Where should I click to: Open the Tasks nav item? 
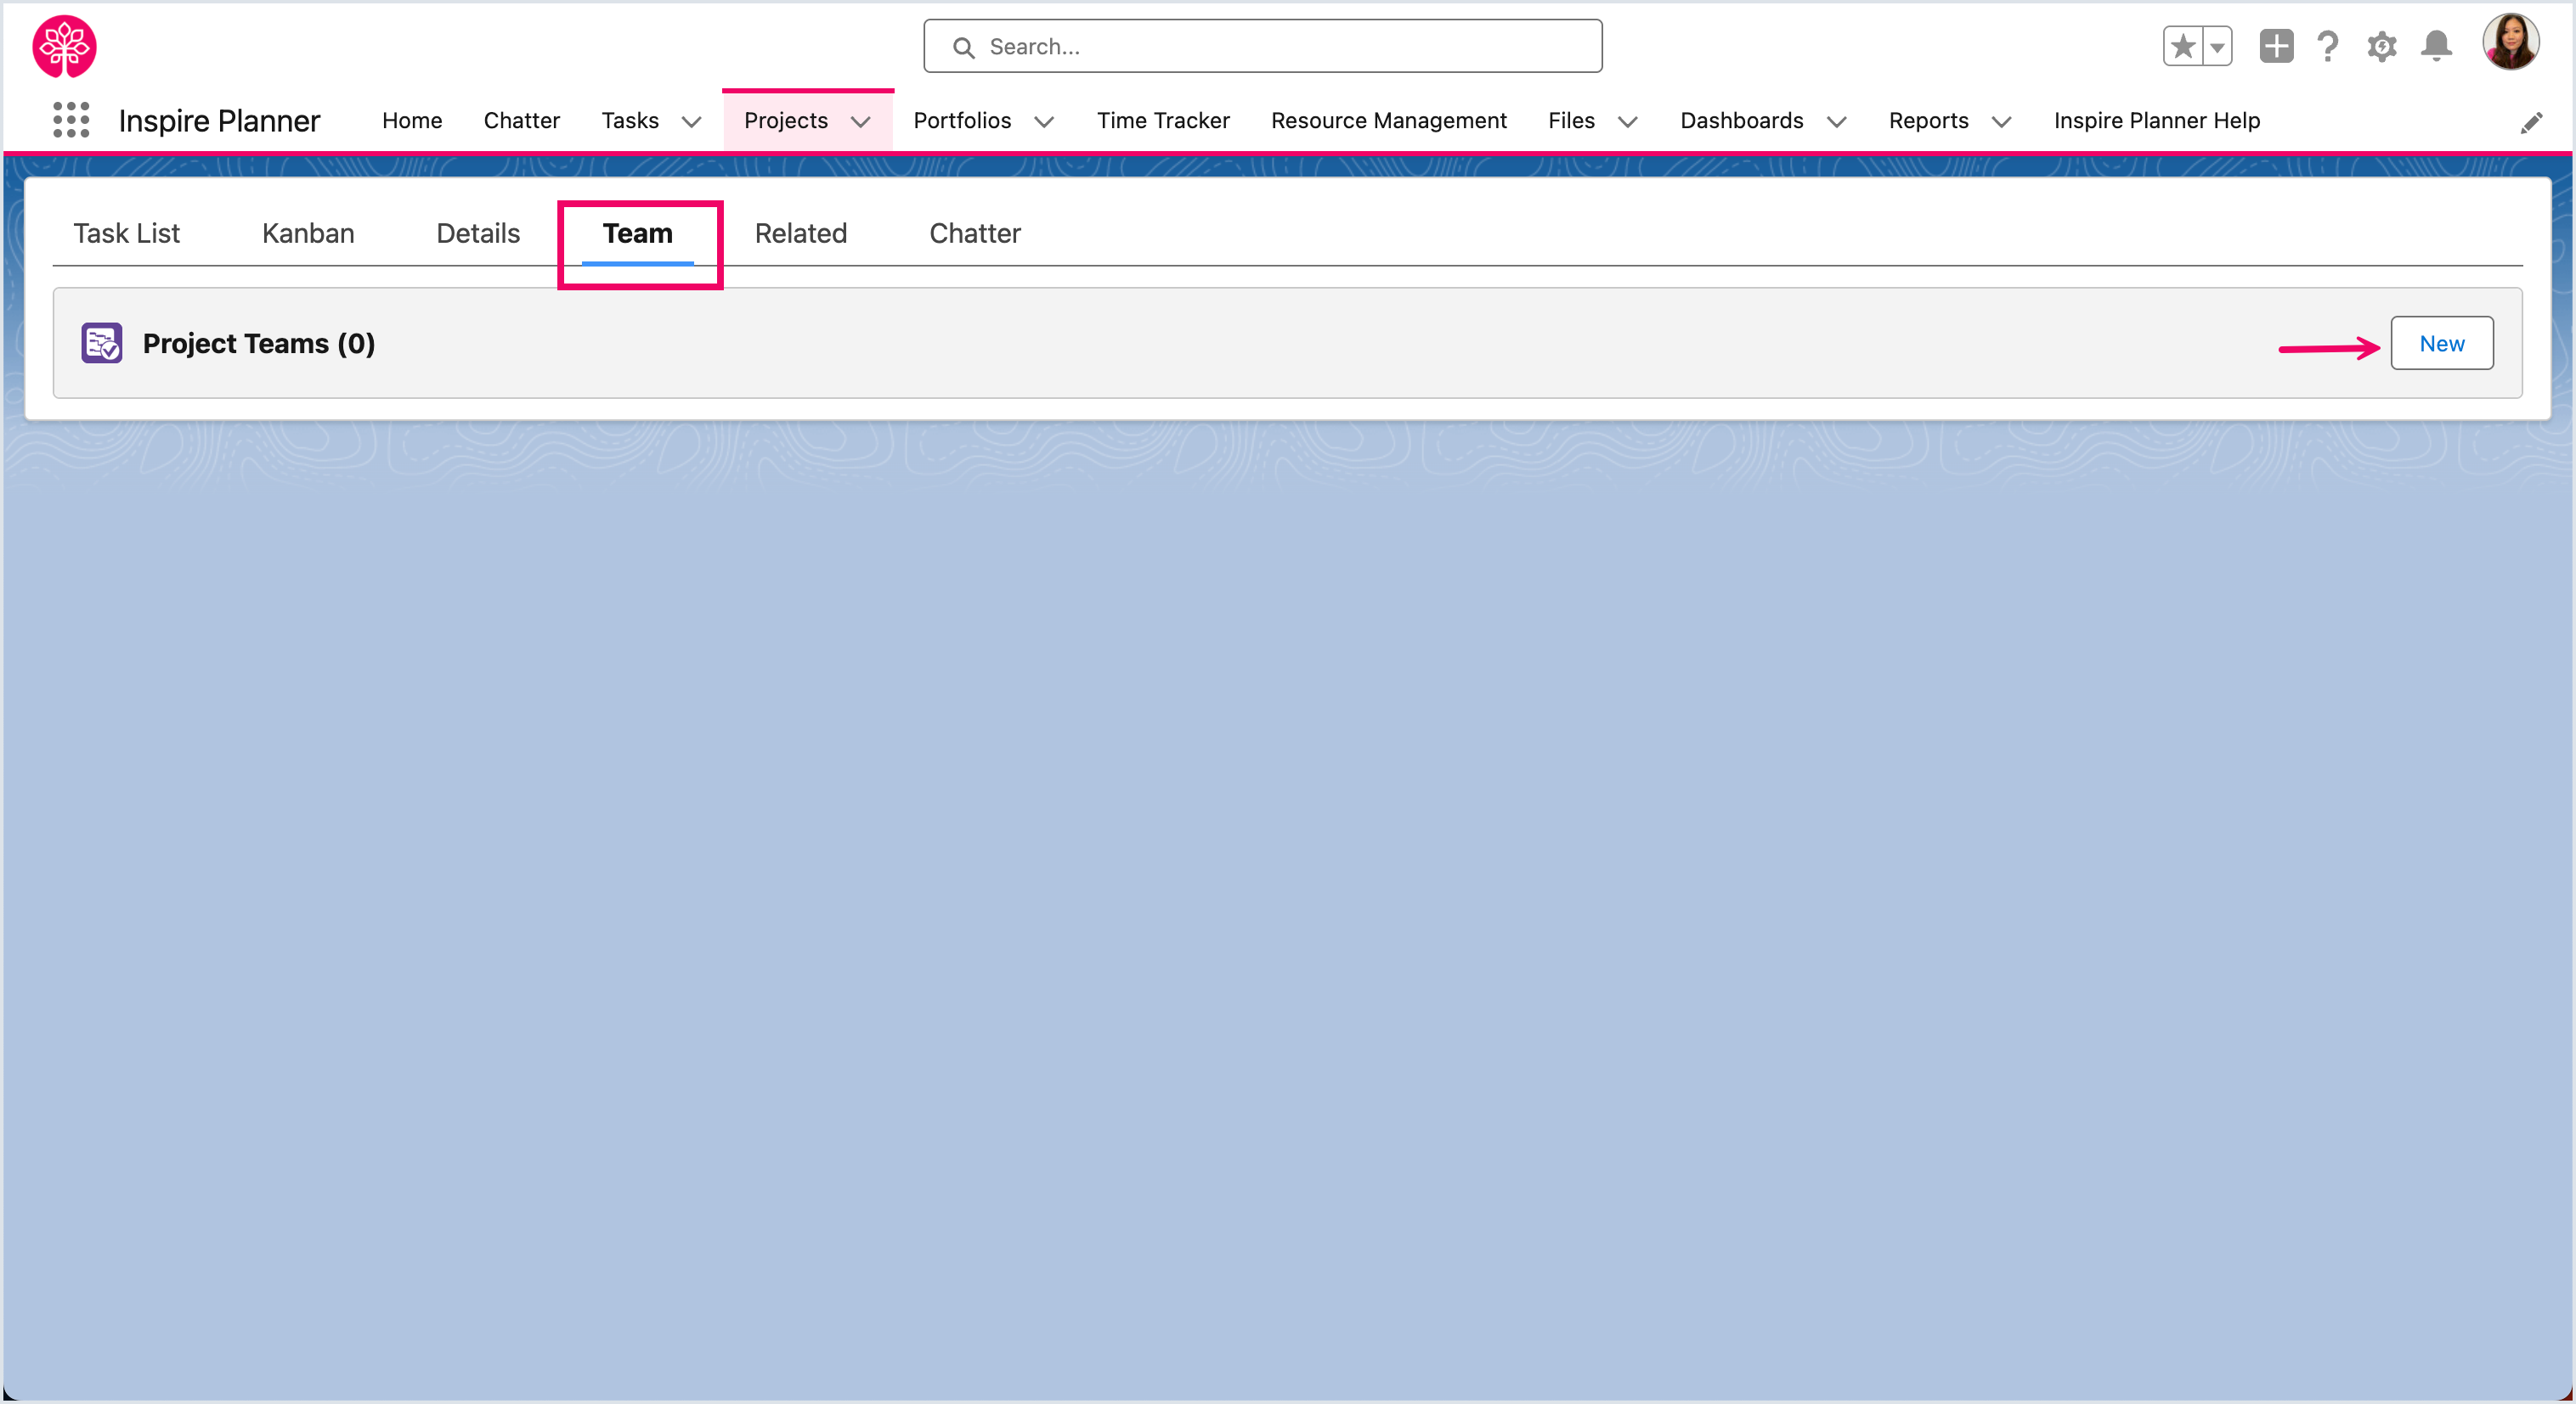[630, 120]
